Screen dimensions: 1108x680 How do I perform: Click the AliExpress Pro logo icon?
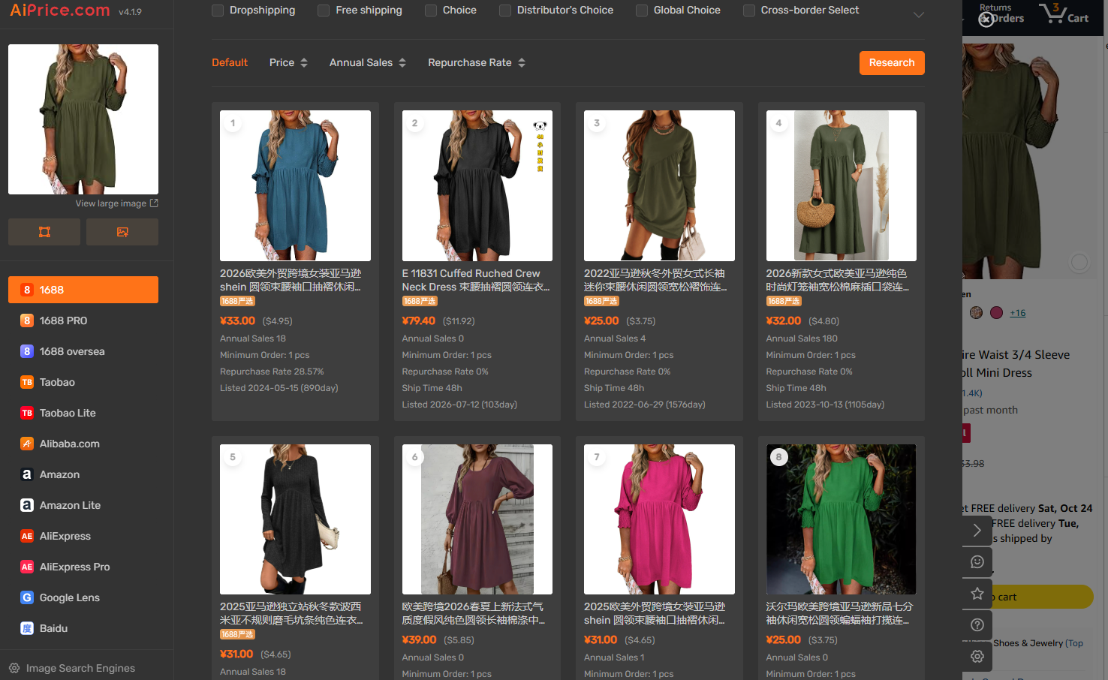[x=27, y=567]
